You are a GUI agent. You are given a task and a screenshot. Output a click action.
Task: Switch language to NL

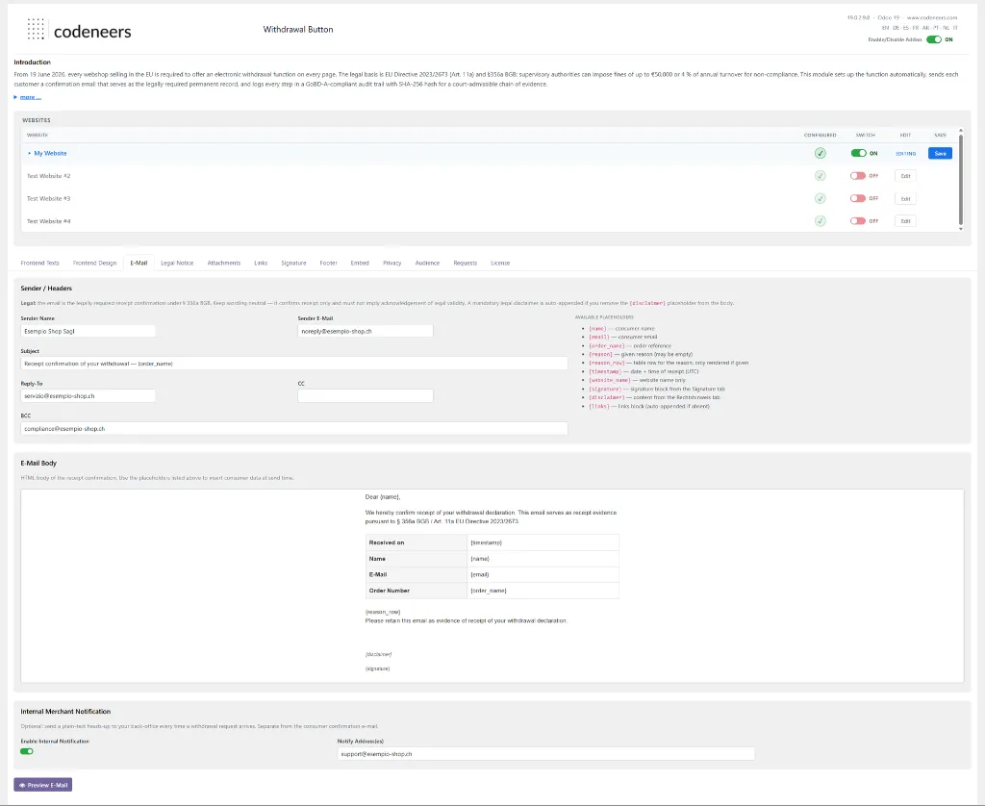[947, 28]
